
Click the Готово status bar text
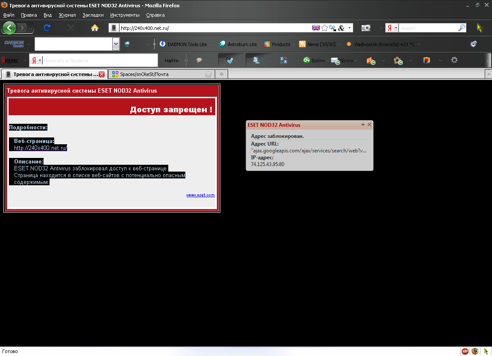[x=10, y=351]
